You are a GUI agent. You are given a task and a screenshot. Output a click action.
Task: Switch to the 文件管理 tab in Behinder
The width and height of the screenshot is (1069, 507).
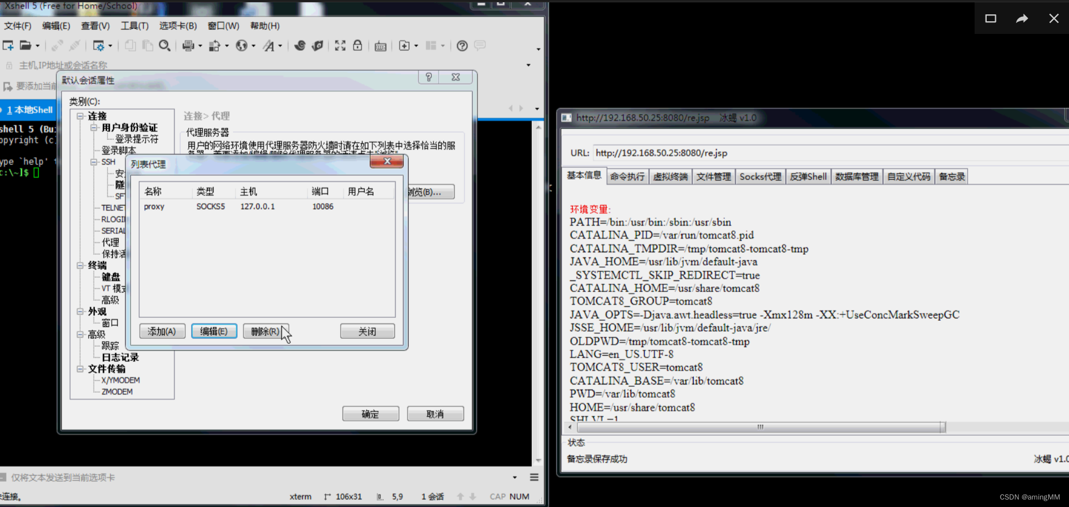(714, 176)
